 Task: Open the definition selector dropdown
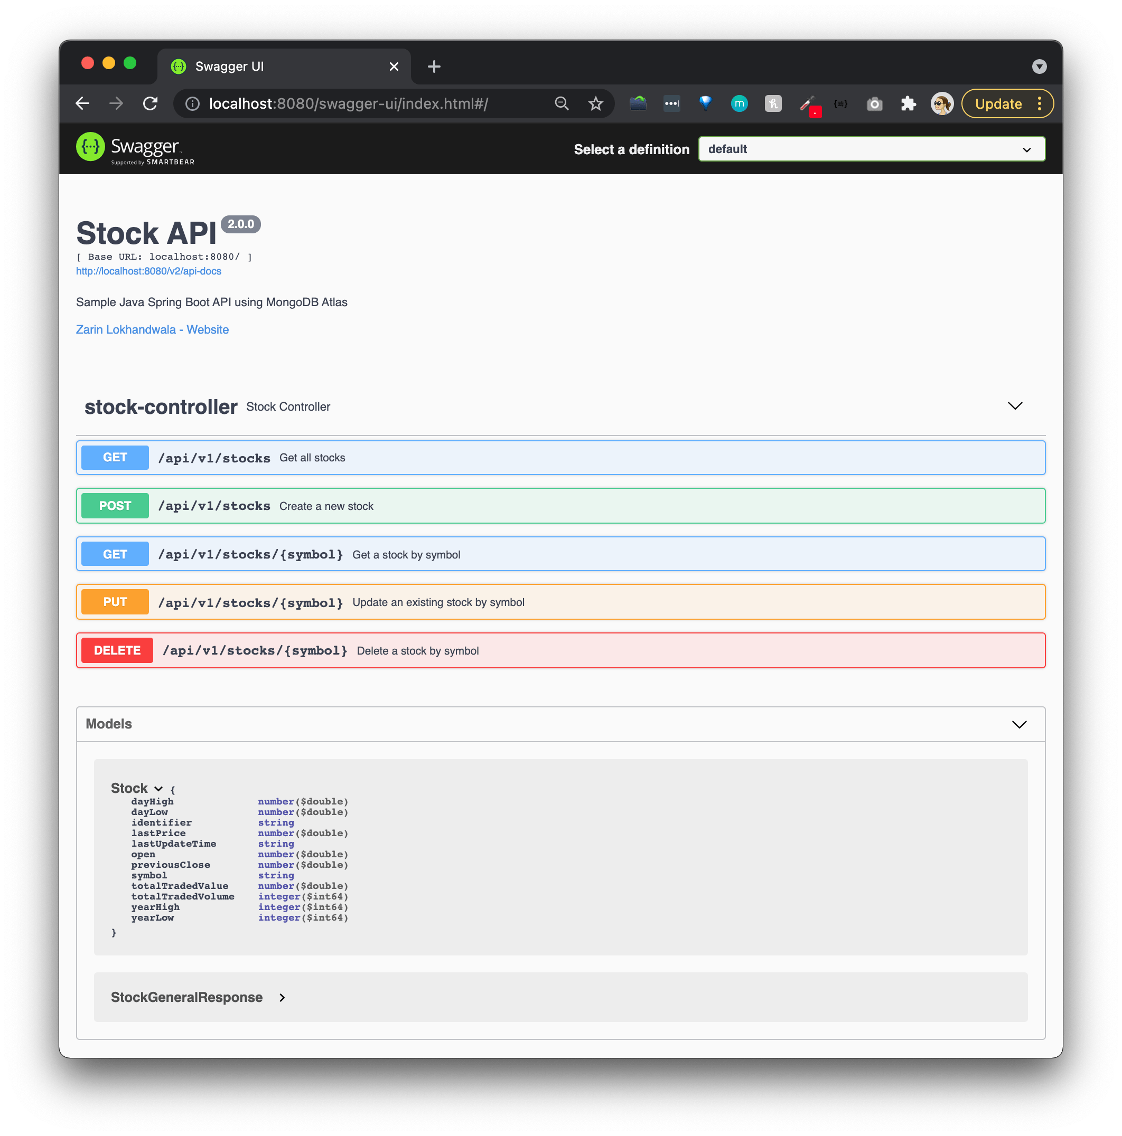point(872,149)
